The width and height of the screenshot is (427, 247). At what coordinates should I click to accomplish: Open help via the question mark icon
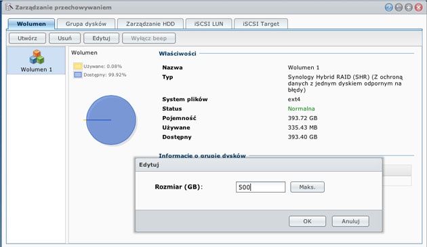coord(388,7)
